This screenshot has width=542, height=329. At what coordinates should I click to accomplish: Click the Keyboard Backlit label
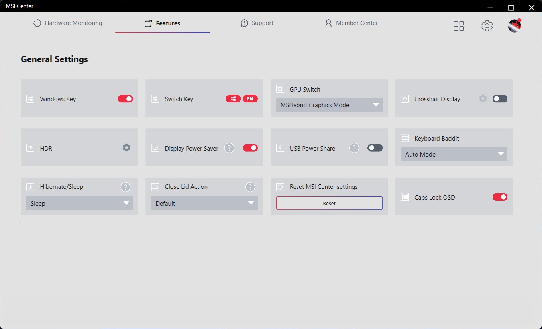[x=437, y=139]
